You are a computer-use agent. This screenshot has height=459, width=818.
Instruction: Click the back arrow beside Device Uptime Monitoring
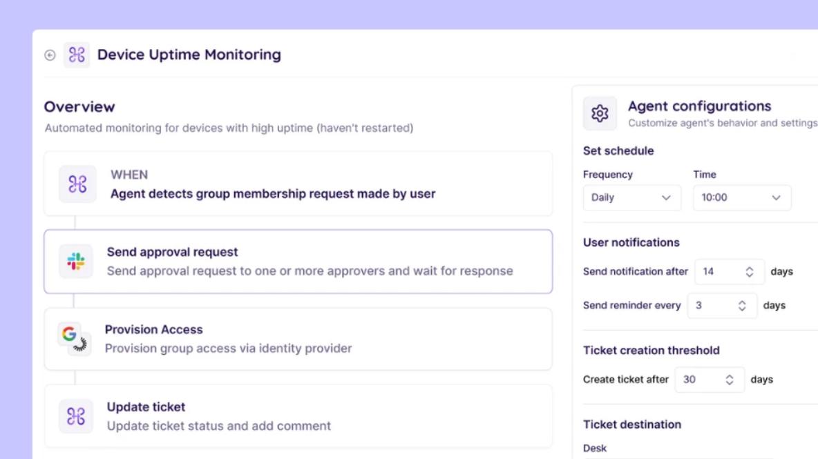(x=50, y=55)
